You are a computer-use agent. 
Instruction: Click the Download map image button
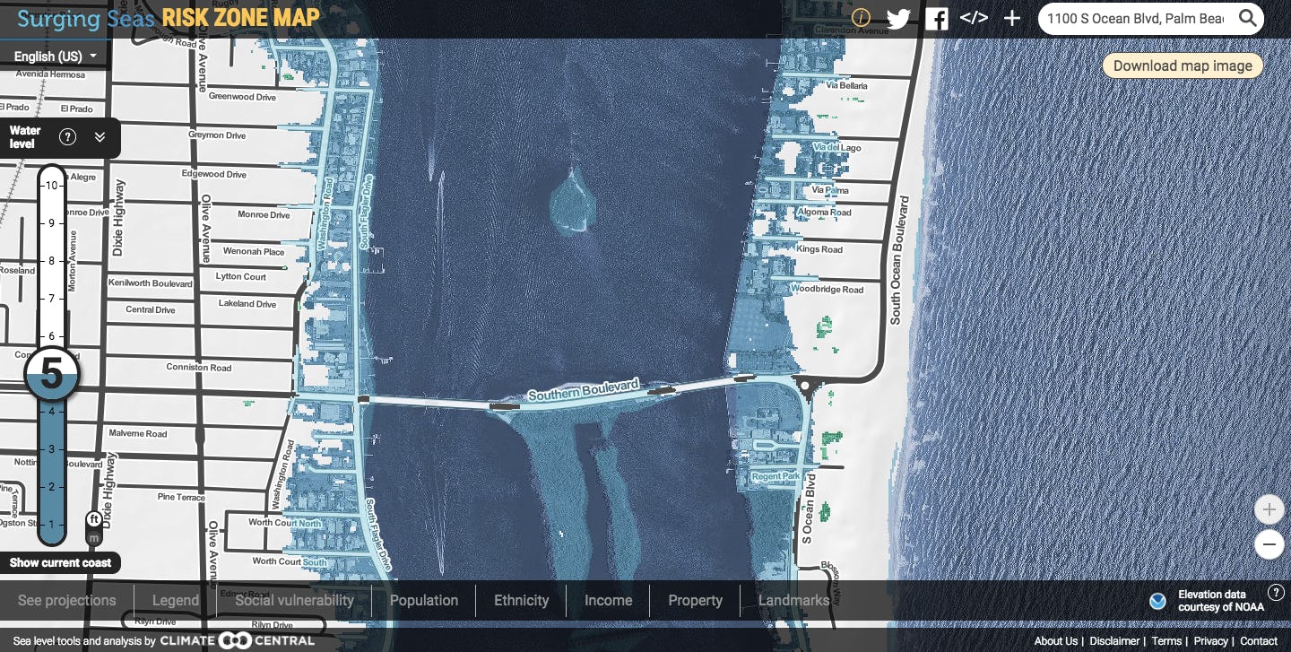(1182, 65)
